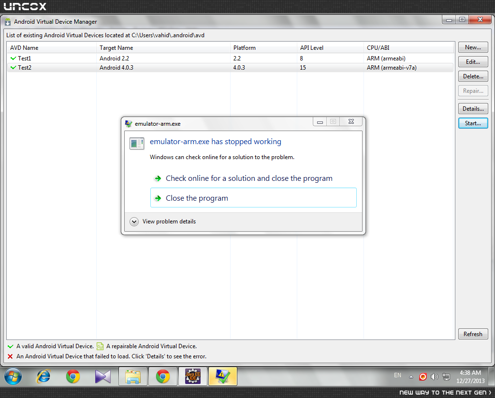Click the Details... button
This screenshot has width=495, height=398.
click(x=473, y=109)
